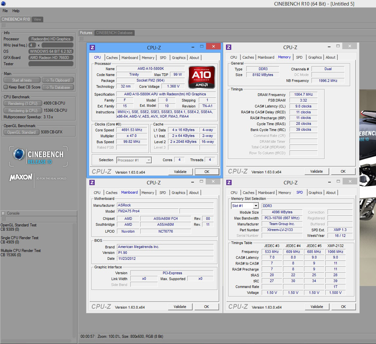Click the CINEBENCH app icon in title bar
376x344 pixels.
coord(3,4)
